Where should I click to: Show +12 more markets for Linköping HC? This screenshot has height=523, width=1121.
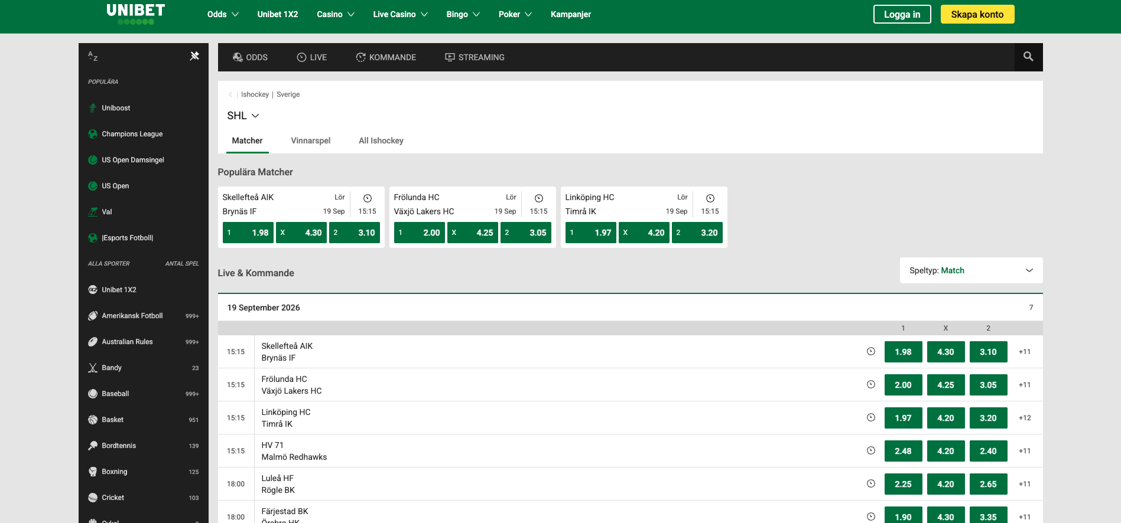pyautogui.click(x=1025, y=418)
